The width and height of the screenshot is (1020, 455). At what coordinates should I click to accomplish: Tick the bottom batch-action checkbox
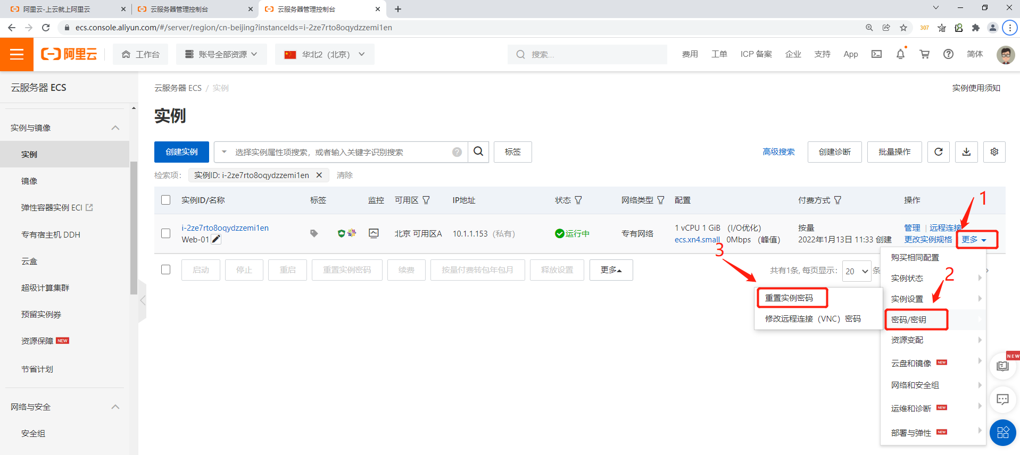pyautogui.click(x=166, y=269)
